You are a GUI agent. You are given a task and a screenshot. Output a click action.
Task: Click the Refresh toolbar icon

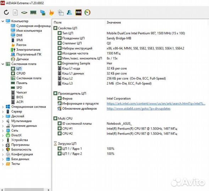pos(6,12)
